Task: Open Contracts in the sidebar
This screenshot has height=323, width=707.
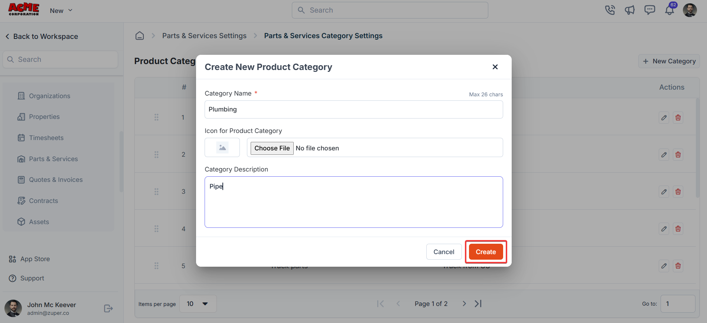Action: click(x=38, y=201)
